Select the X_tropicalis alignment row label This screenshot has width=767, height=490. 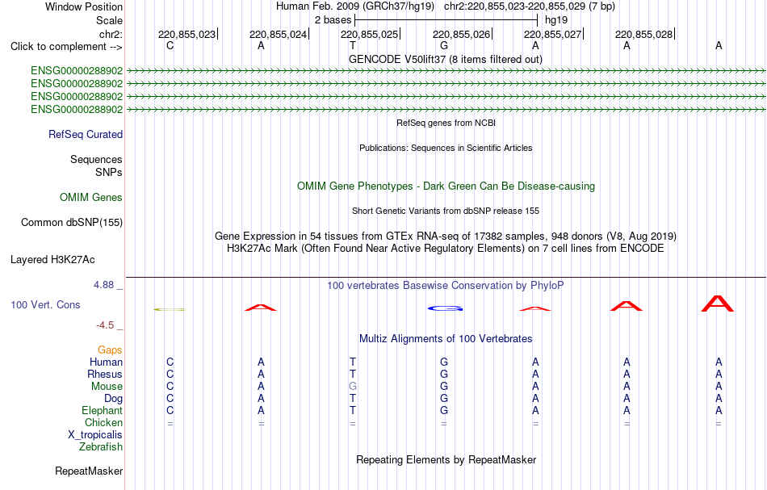coord(95,435)
